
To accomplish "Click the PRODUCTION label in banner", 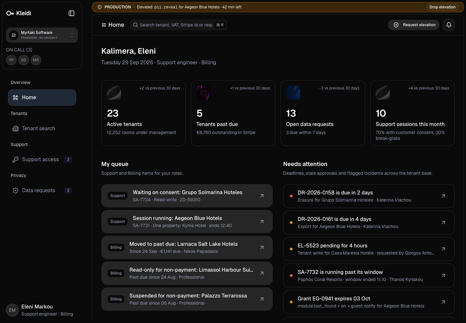I will tap(118, 7).
